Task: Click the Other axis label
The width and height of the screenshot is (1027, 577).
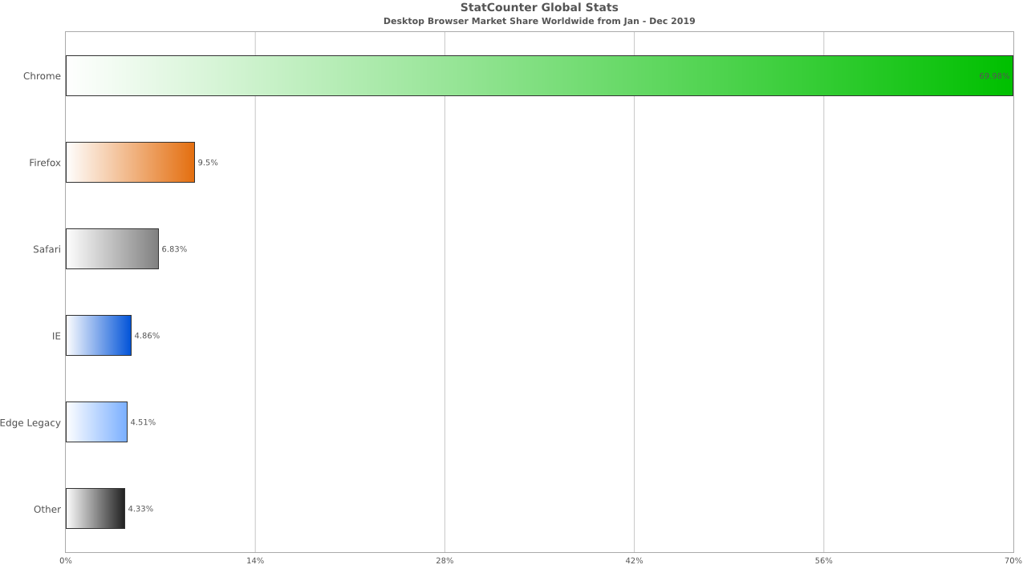Action: (47, 509)
